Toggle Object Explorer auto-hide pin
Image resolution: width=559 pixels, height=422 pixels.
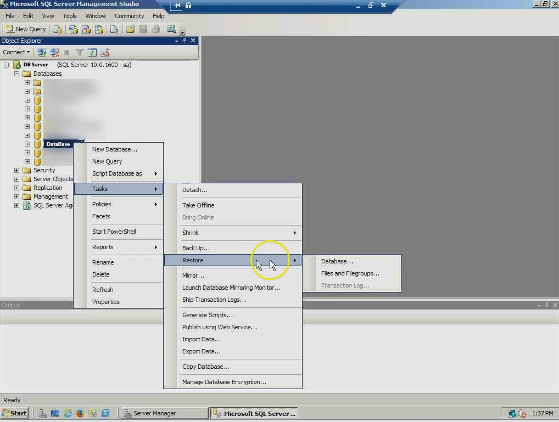point(186,40)
